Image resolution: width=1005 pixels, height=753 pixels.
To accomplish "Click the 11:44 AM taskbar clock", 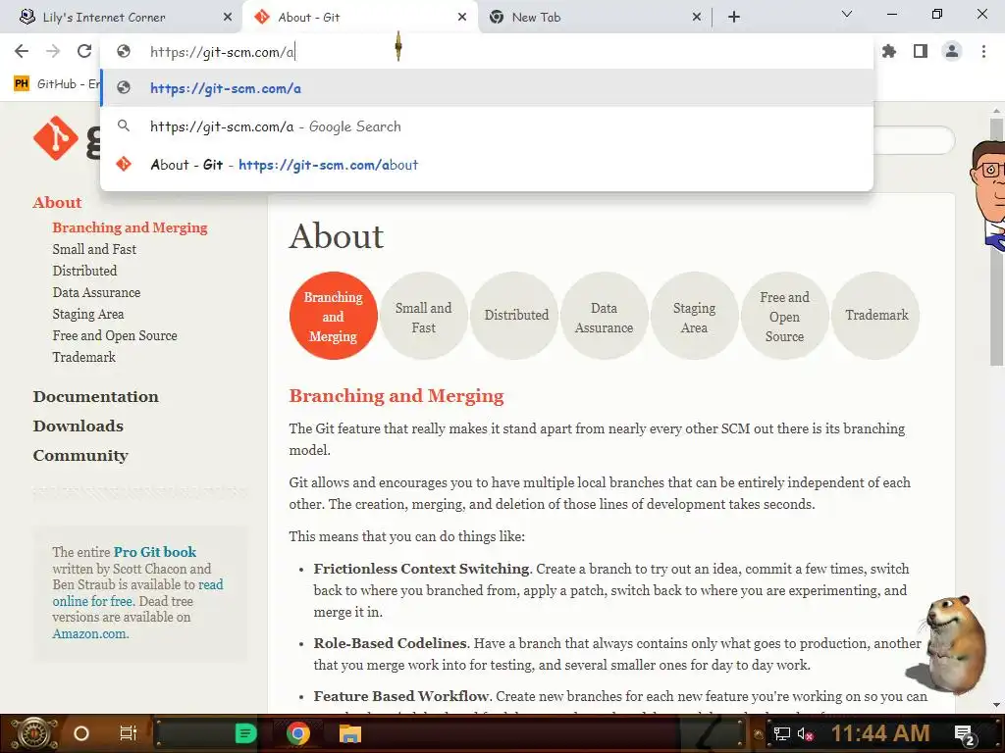I will [880, 733].
